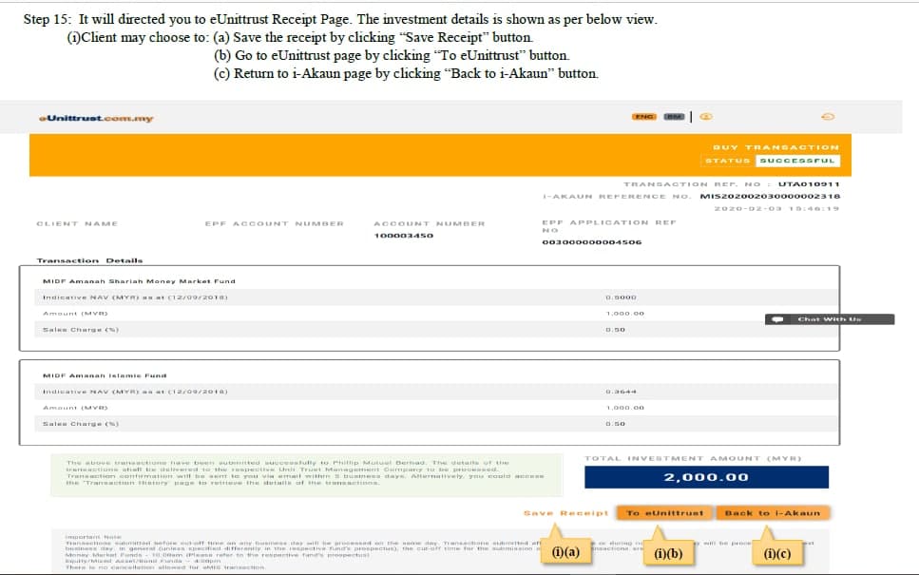919x575 pixels.
Task: Click the Transaction Details heading
Action: [x=89, y=260]
